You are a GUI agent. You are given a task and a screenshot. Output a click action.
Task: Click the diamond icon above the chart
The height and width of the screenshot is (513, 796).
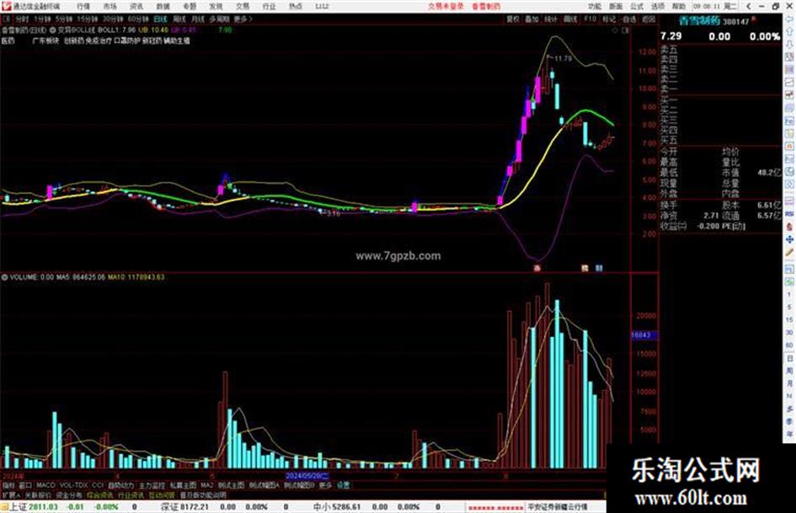pyautogui.click(x=615, y=30)
